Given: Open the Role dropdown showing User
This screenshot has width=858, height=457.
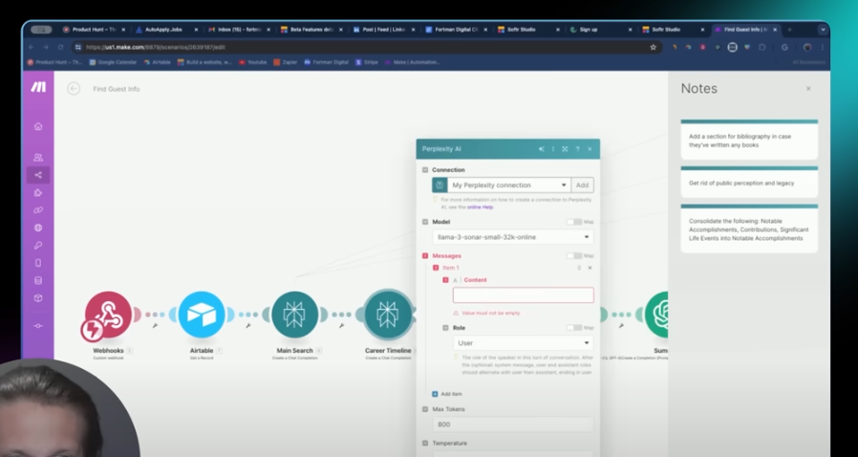Looking at the screenshot, I should (523, 342).
